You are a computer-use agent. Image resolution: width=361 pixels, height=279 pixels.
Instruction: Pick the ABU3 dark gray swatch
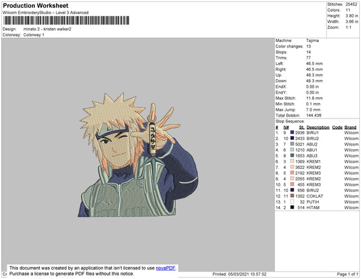pyautogui.click(x=292, y=156)
